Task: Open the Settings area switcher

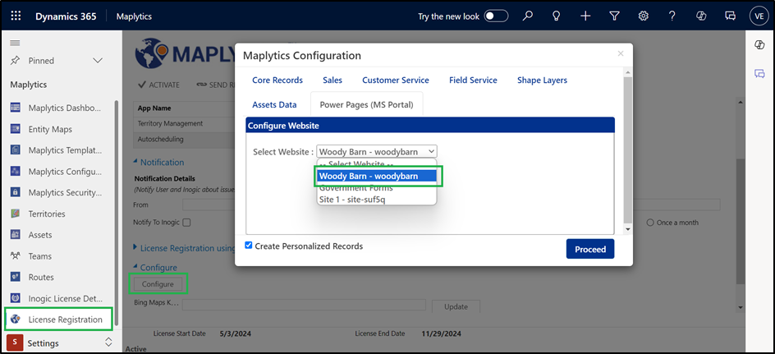Action: (108, 343)
